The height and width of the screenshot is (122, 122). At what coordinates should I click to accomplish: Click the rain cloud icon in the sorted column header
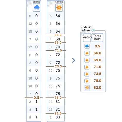coord(37,7)
